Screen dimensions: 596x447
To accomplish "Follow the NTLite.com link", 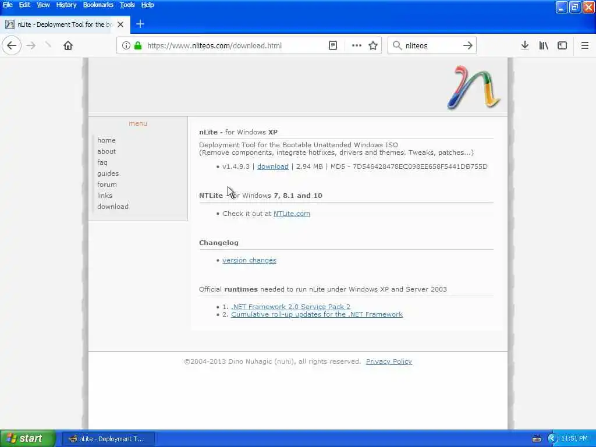I will tap(292, 214).
